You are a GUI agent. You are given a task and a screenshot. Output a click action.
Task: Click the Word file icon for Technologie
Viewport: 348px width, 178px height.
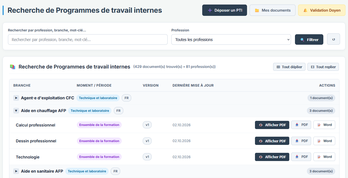tap(319, 156)
